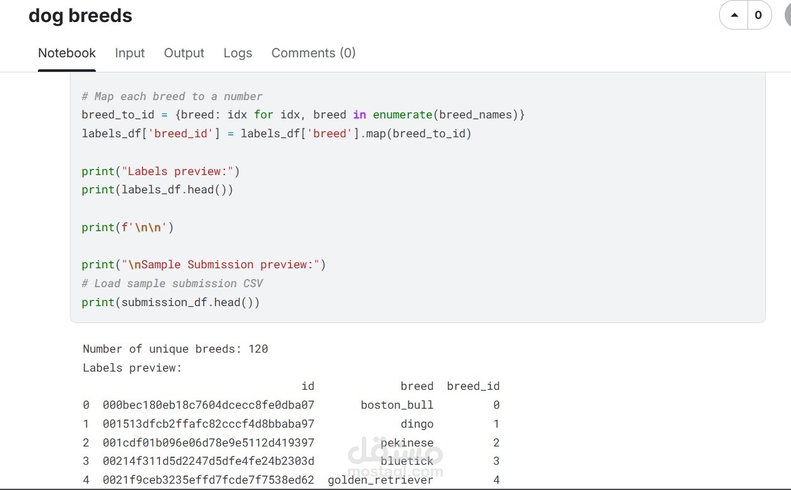Image resolution: width=791 pixels, height=490 pixels.
Task: Click the print("Labels preview:") code line
Action: pyautogui.click(x=161, y=171)
